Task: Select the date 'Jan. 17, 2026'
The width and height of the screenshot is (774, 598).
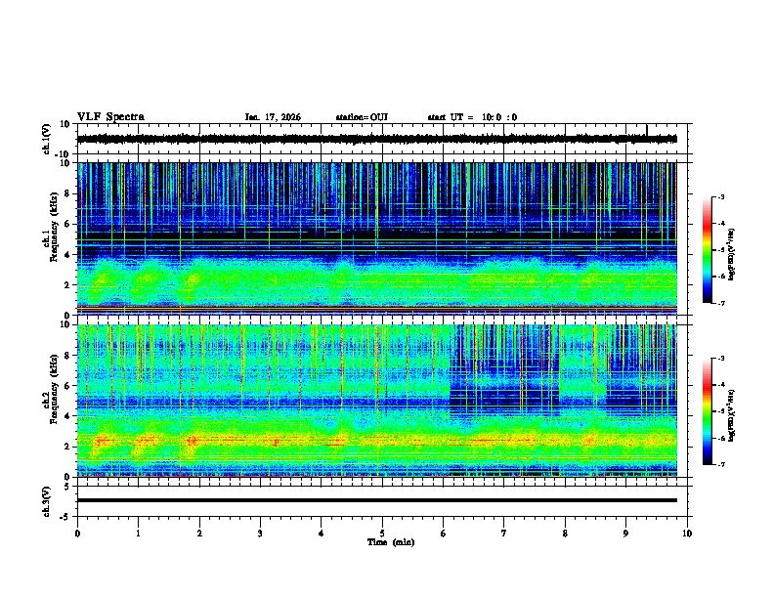Action: (x=273, y=117)
